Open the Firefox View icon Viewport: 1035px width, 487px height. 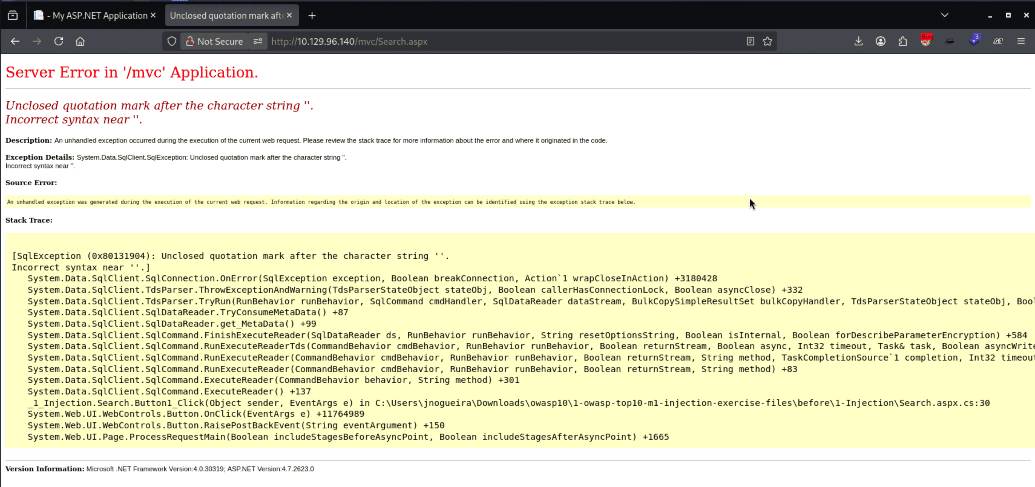(13, 15)
